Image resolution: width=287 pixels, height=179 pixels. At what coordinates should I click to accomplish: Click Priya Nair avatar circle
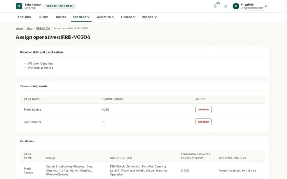(x=236, y=6)
